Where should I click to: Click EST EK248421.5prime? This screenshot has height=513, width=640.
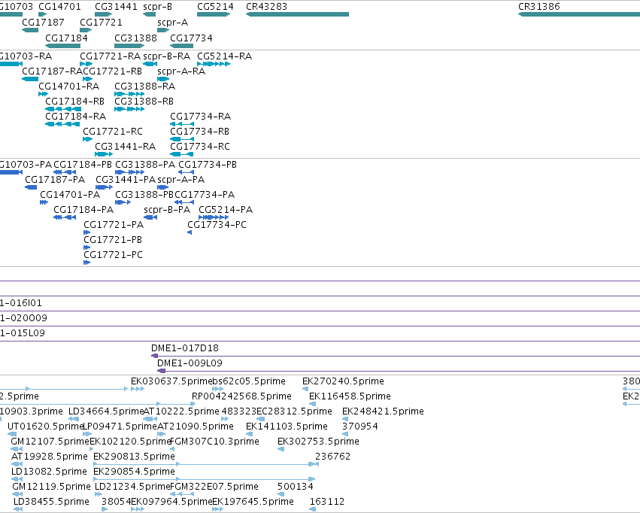(384, 411)
